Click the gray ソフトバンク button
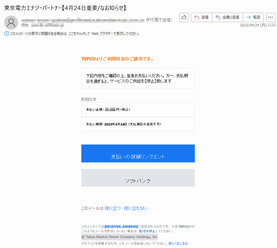Viewport: 277px width, 248px height. tap(138, 178)
